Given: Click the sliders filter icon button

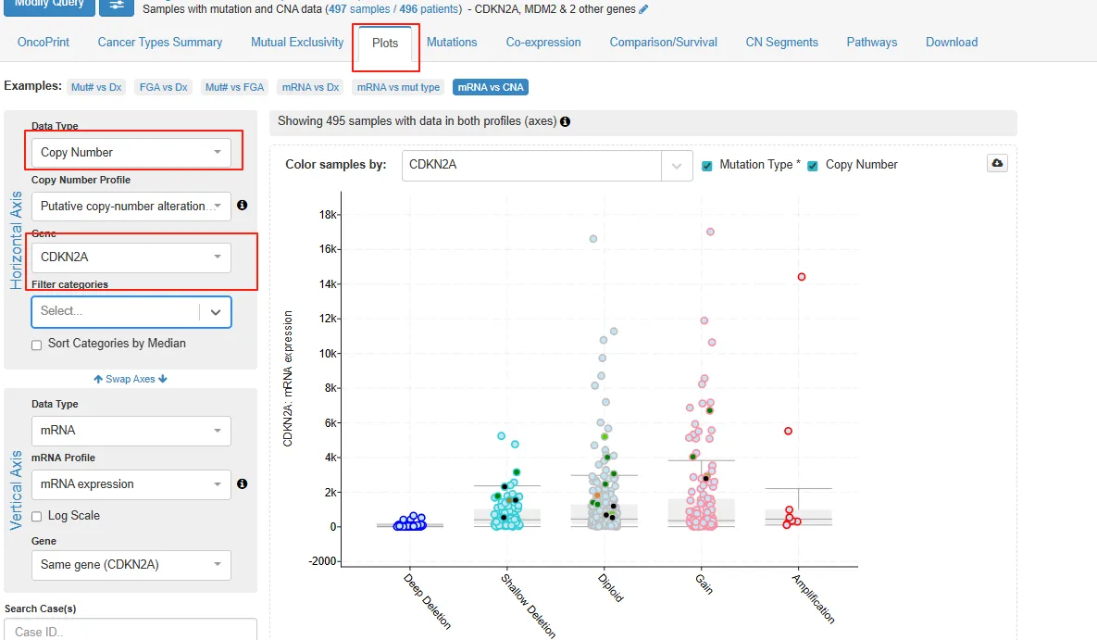Looking at the screenshot, I should [116, 6].
